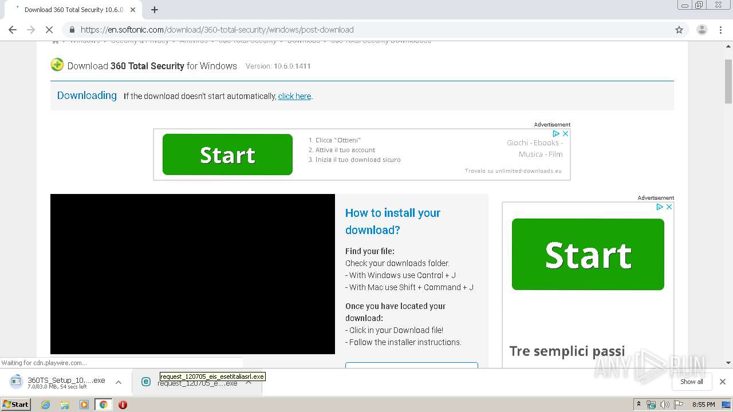Click the 'Tre semplici passi' ad text
Screen dimensions: 733x412
567,351
